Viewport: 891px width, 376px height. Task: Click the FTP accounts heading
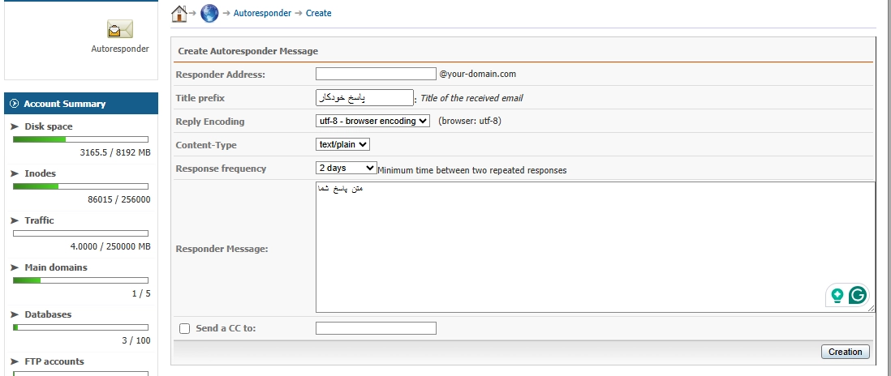[54, 362]
